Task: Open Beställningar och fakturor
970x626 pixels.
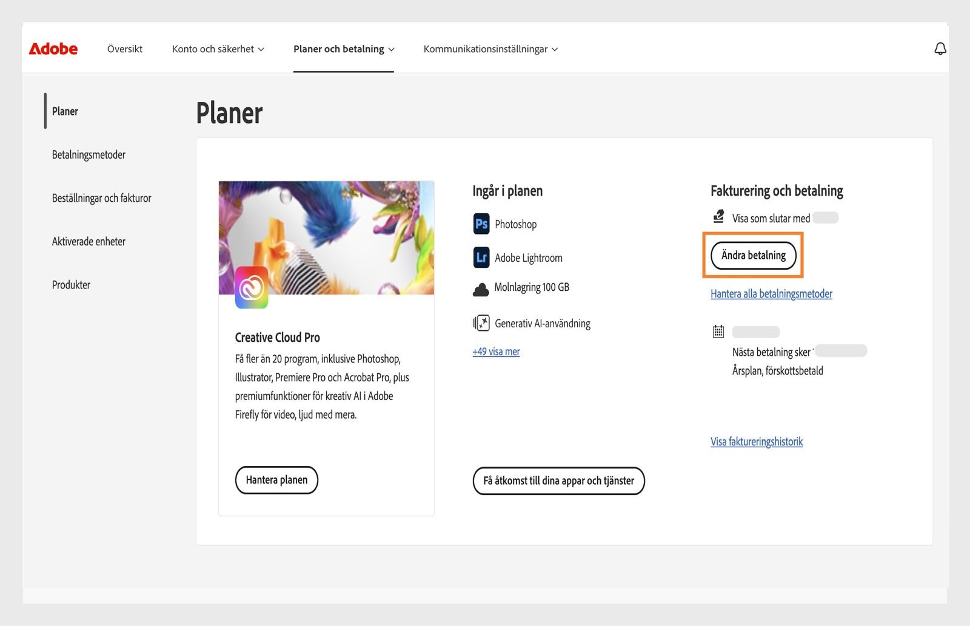Action: (101, 198)
